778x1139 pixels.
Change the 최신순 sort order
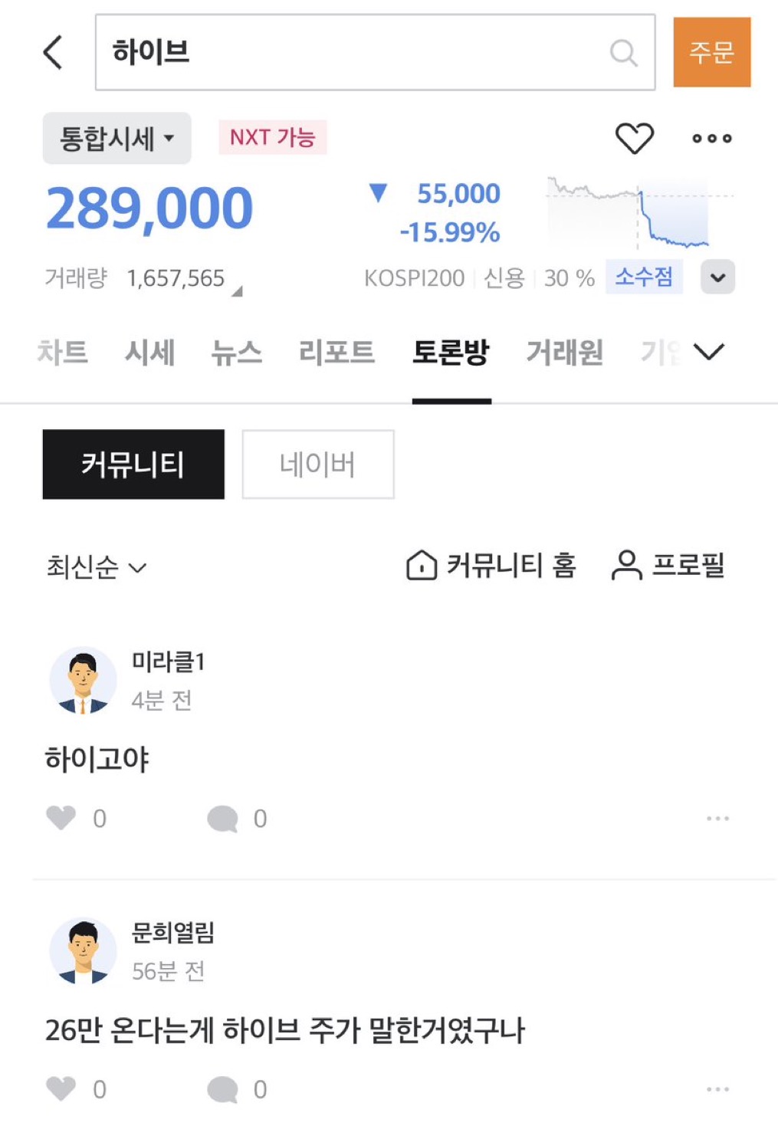[x=96, y=567]
